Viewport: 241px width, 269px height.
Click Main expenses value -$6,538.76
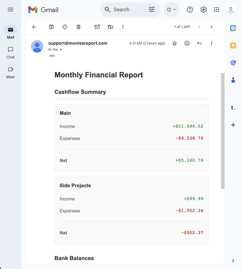coord(189,138)
